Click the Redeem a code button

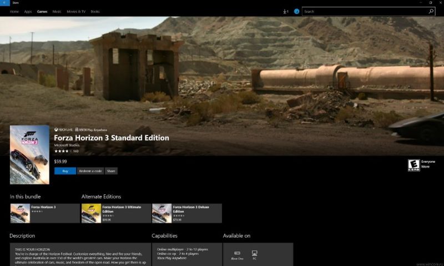[90, 171]
